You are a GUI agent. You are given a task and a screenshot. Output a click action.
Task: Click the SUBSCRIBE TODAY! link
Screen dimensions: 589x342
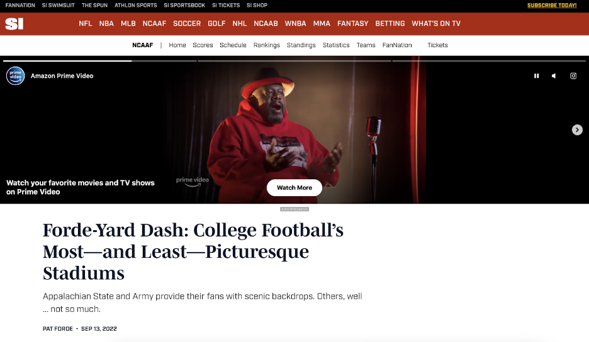point(552,5)
